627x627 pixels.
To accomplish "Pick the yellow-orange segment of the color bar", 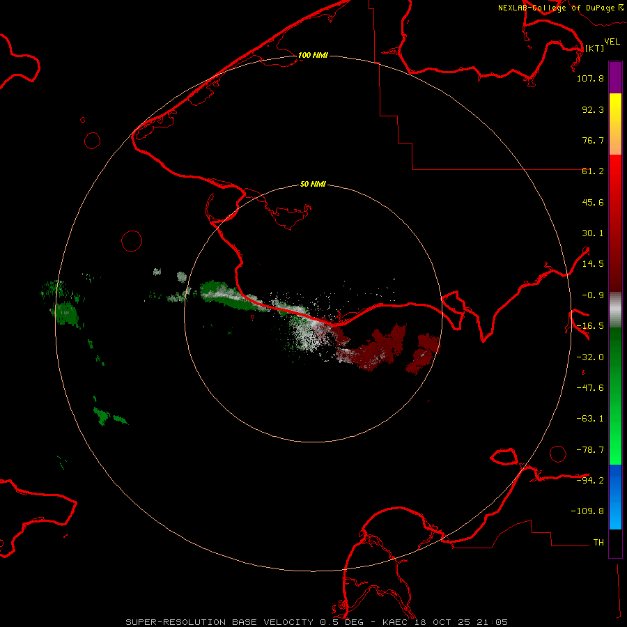I will (x=615, y=124).
